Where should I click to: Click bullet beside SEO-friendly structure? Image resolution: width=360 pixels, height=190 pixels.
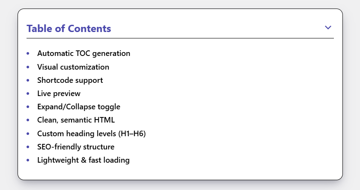click(28, 147)
